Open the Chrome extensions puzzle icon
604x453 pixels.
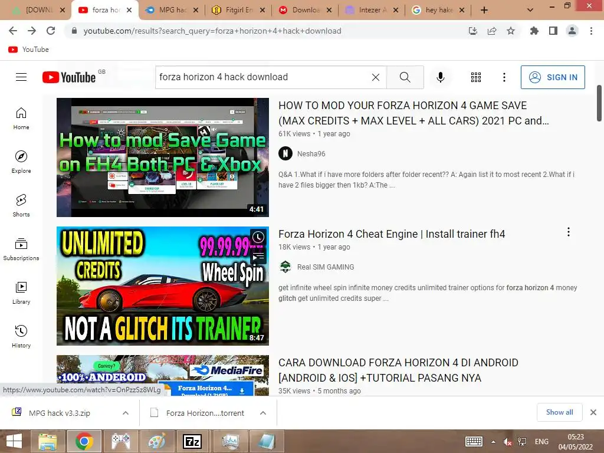(x=534, y=31)
